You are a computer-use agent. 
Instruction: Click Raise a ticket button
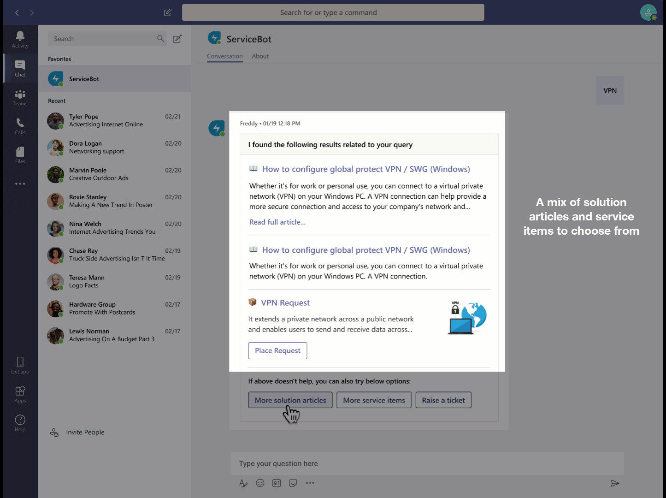[x=443, y=400]
